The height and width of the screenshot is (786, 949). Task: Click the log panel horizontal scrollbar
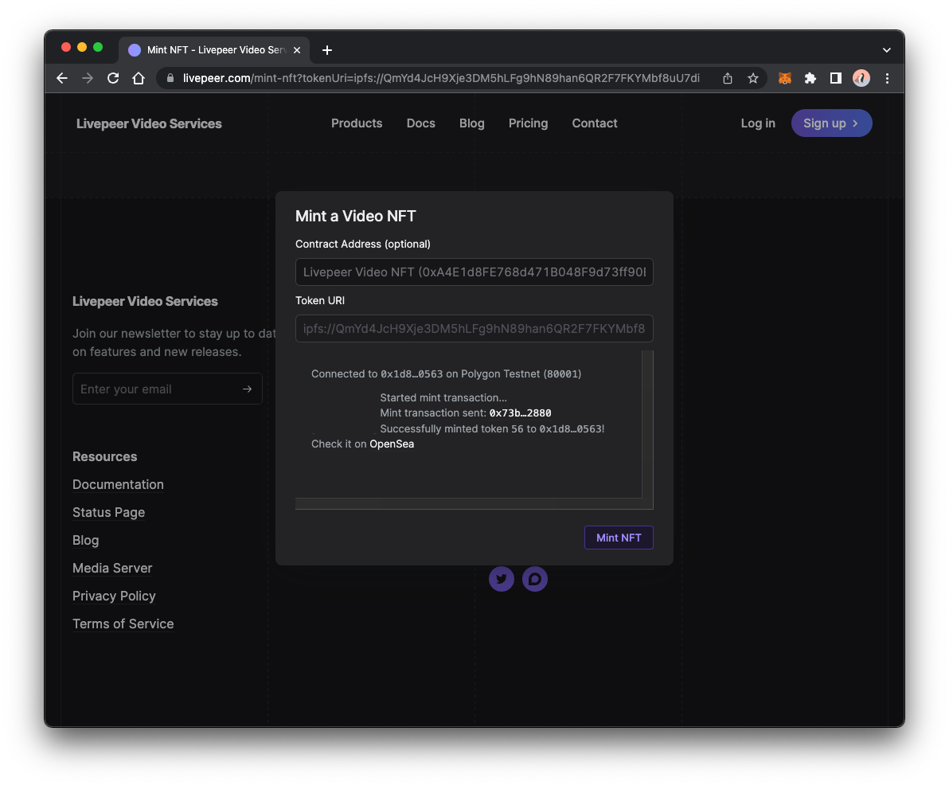468,504
